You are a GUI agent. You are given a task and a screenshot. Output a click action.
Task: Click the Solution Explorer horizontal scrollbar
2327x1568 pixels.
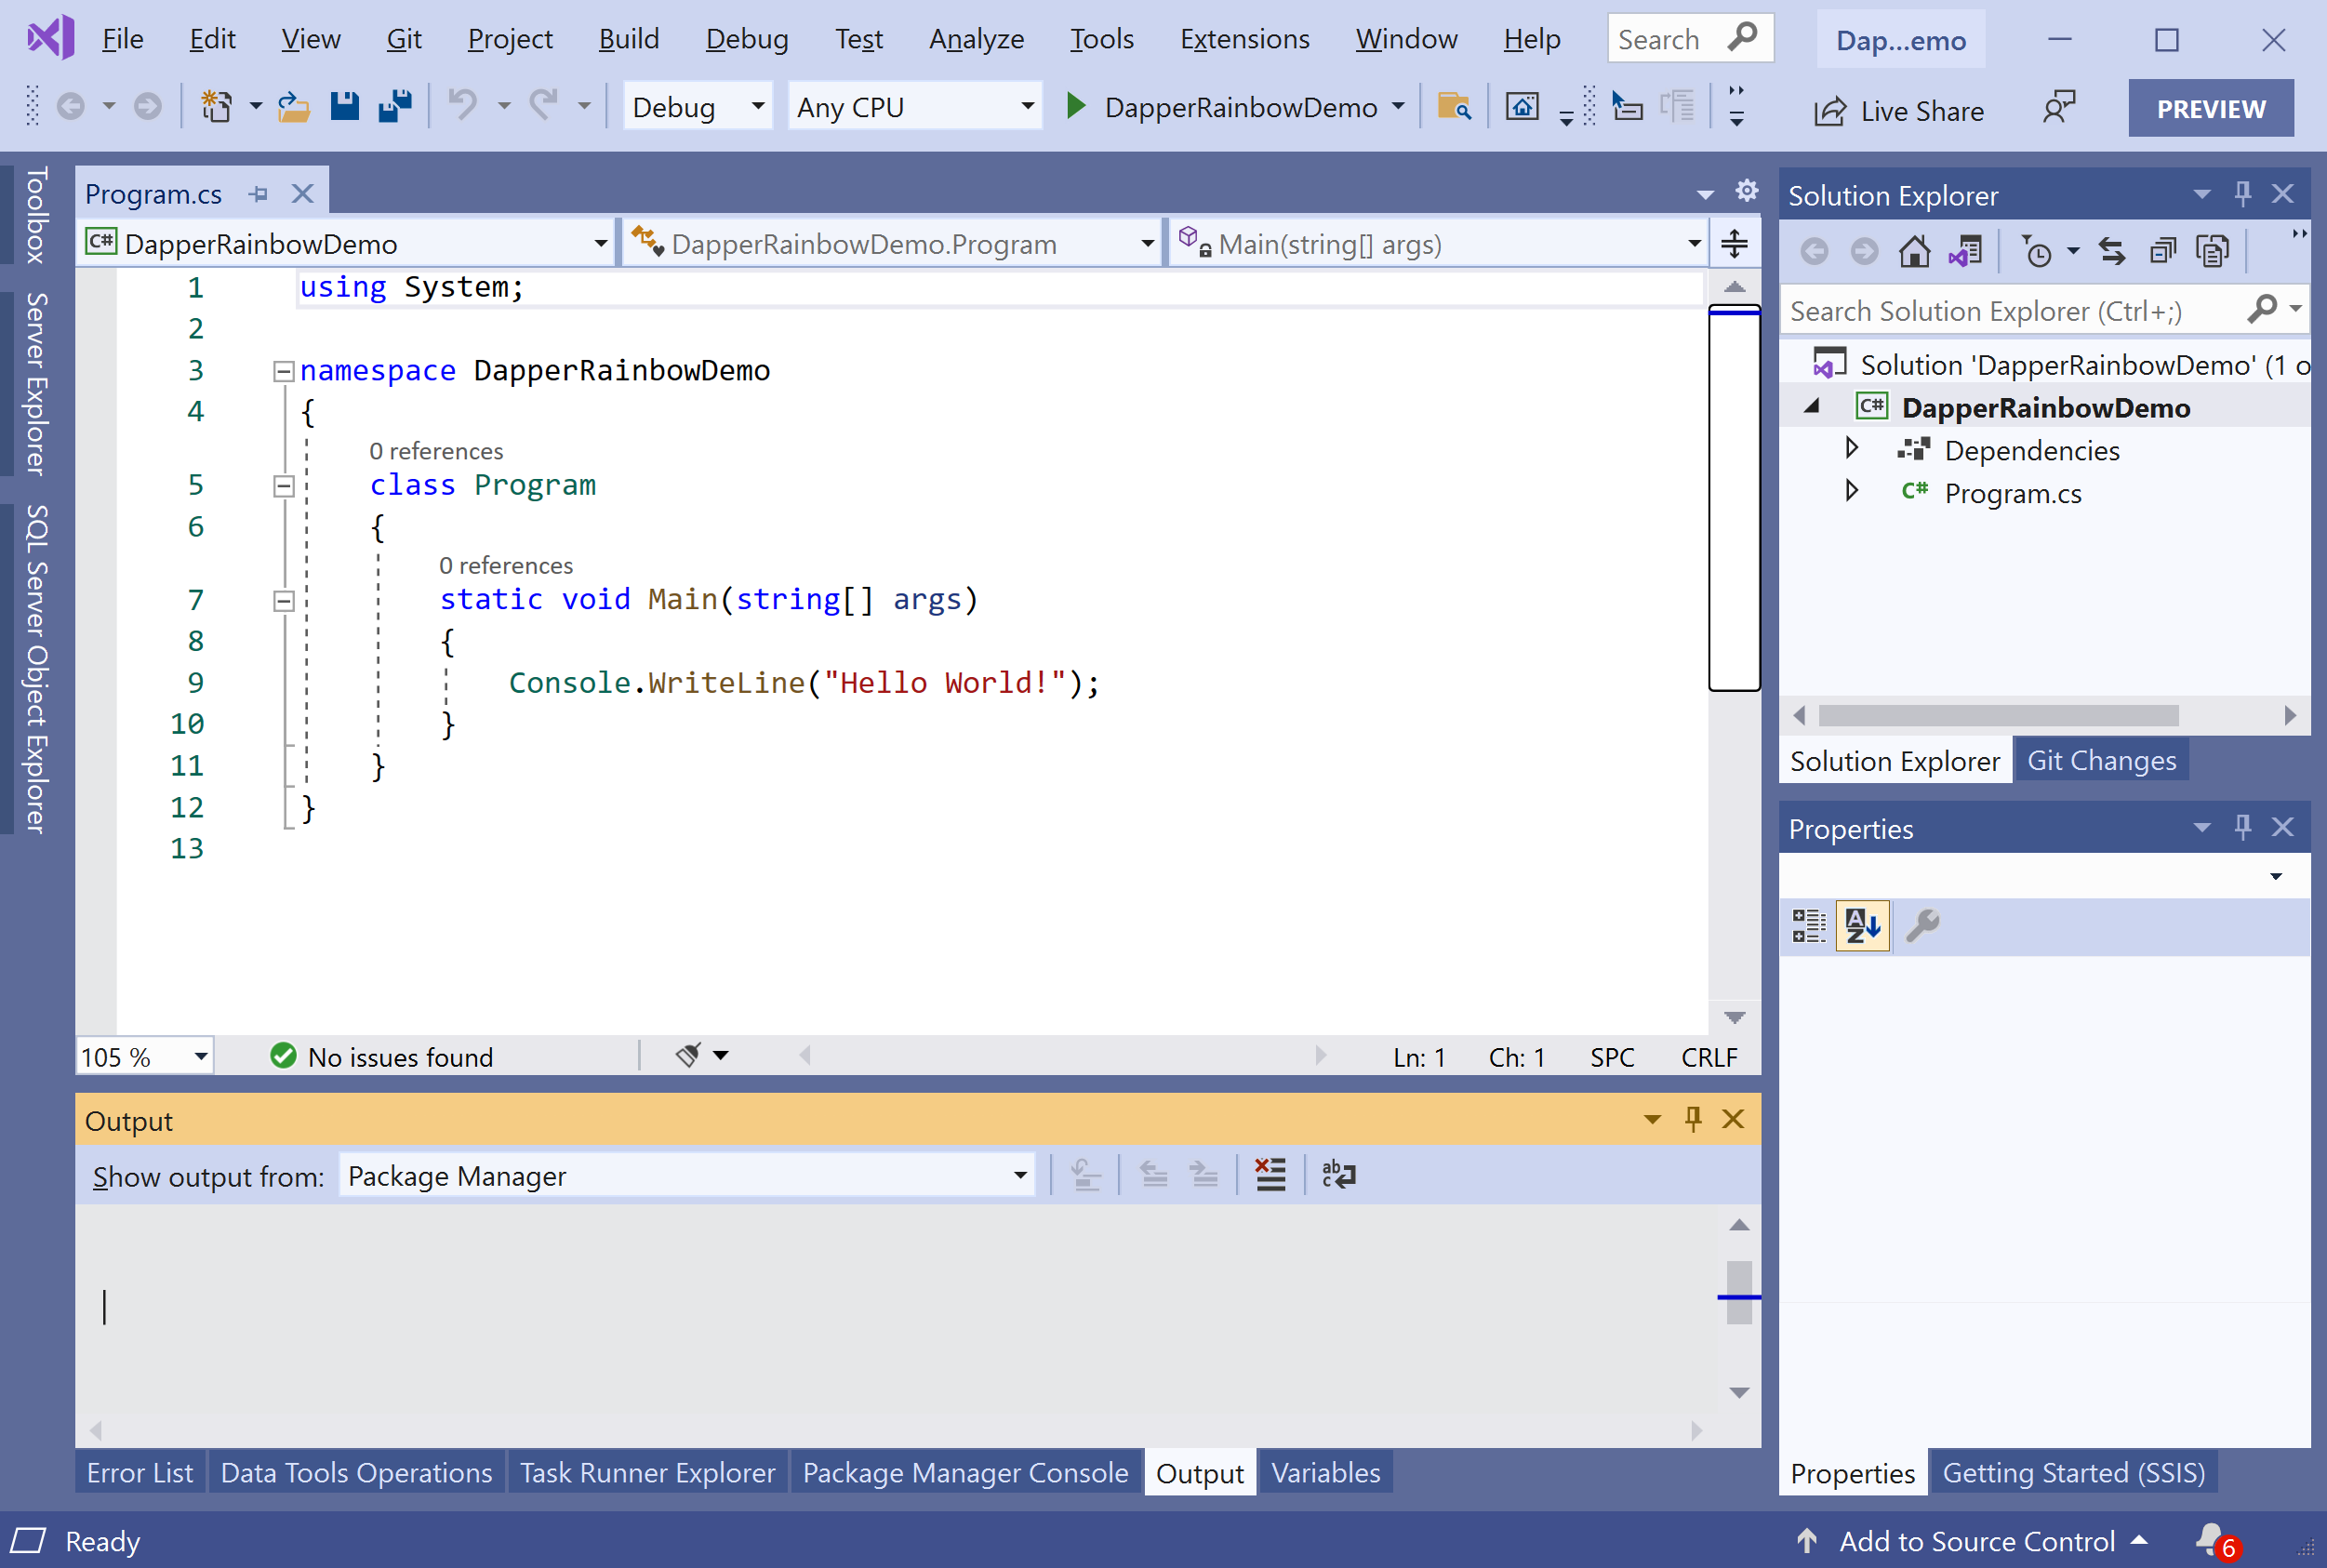pyautogui.click(x=1998, y=715)
